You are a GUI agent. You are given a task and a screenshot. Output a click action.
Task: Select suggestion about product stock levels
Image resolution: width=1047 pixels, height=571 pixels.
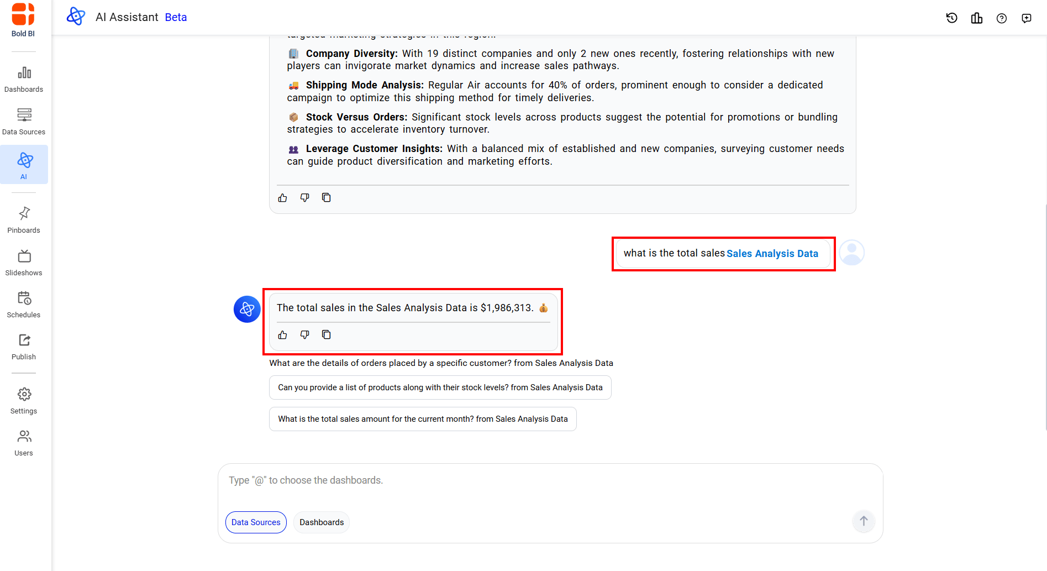440,387
